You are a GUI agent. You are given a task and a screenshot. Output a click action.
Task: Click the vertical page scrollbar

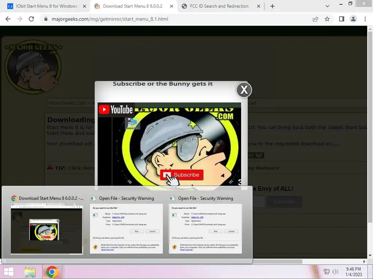tap(370, 127)
